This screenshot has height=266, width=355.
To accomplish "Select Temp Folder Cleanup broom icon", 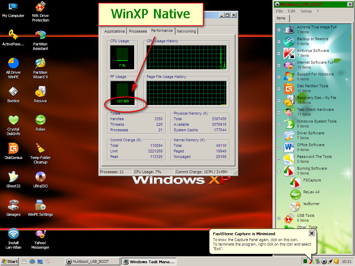I will 40,153.
